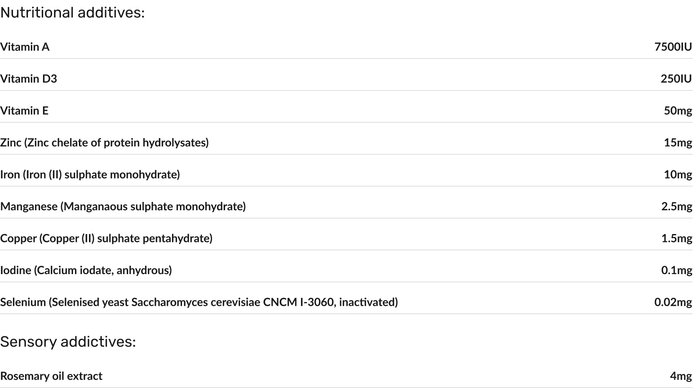Click the Iron (II) sulphate monohydrate label
This screenshot has height=388, width=693.
click(90, 174)
